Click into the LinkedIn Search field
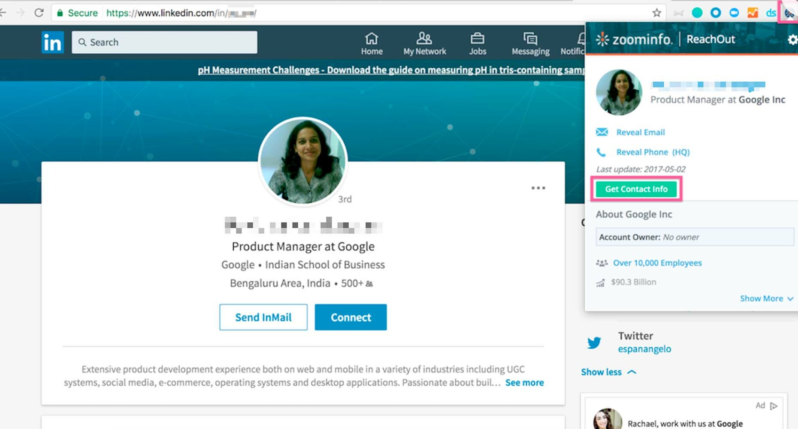The image size is (798, 429). [x=164, y=42]
